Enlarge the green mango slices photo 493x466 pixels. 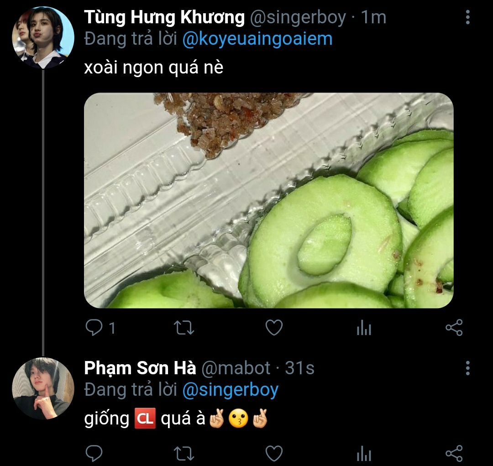268,200
